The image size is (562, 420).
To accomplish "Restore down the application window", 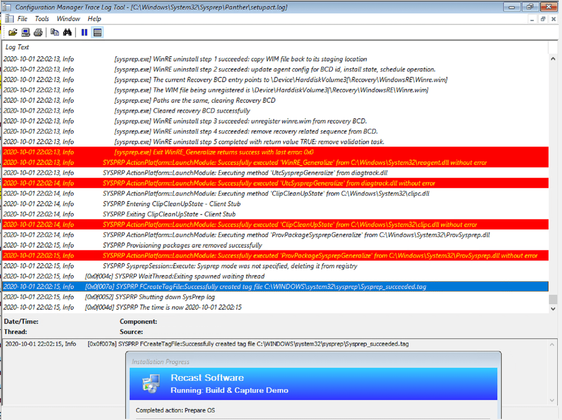I will point(530,7).
